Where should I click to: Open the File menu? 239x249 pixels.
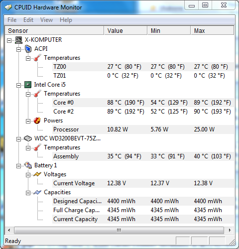(x=12, y=20)
